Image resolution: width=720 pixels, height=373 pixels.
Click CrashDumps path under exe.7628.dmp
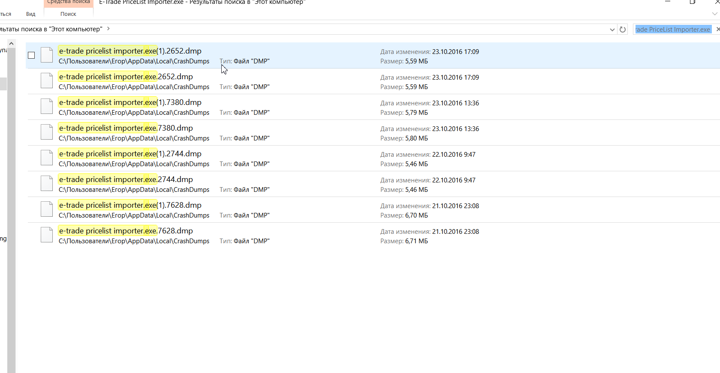[x=134, y=241]
